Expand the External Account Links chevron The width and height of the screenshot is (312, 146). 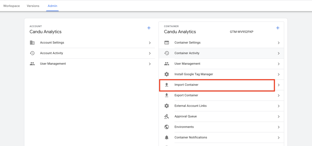278,106
